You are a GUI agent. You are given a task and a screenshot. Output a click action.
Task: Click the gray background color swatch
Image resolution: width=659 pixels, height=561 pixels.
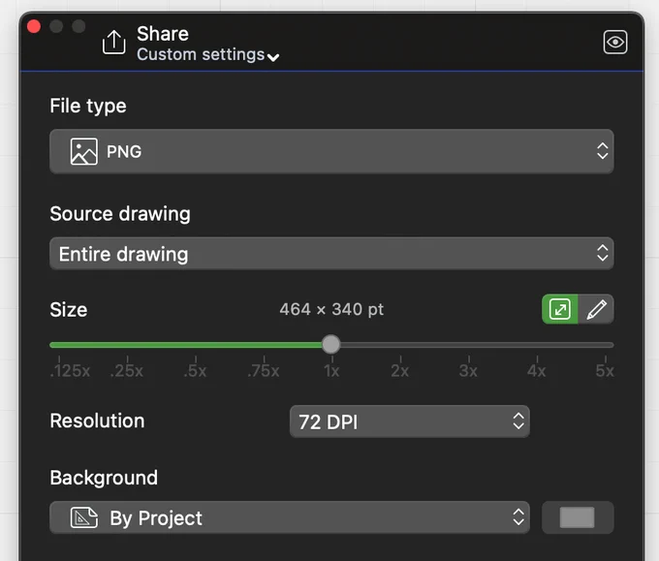[578, 517]
